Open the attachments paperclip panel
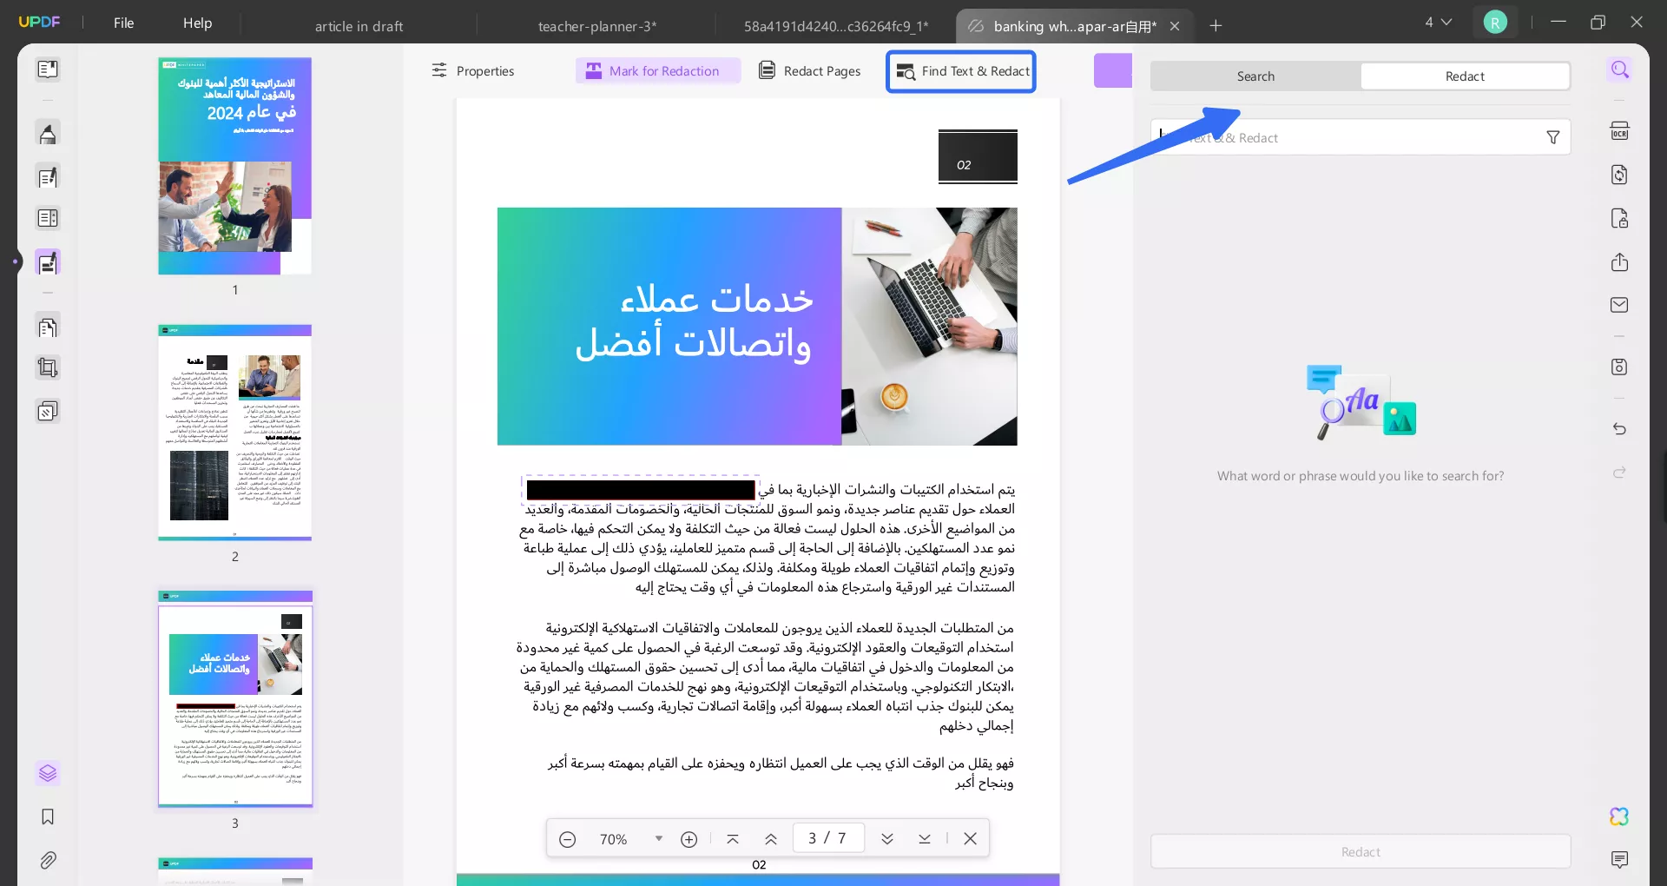This screenshot has width=1667, height=886. [x=49, y=861]
